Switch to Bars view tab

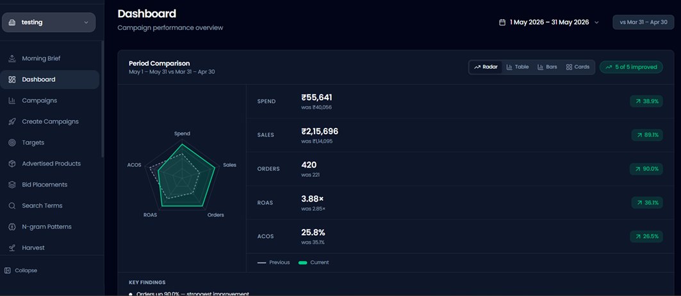tap(547, 67)
